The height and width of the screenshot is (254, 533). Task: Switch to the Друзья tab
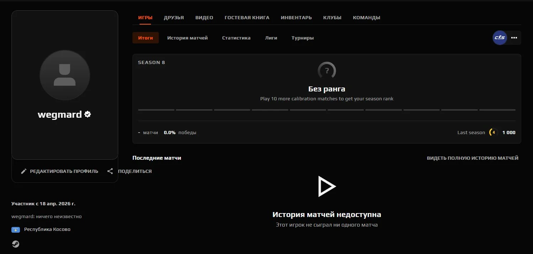[174, 17]
